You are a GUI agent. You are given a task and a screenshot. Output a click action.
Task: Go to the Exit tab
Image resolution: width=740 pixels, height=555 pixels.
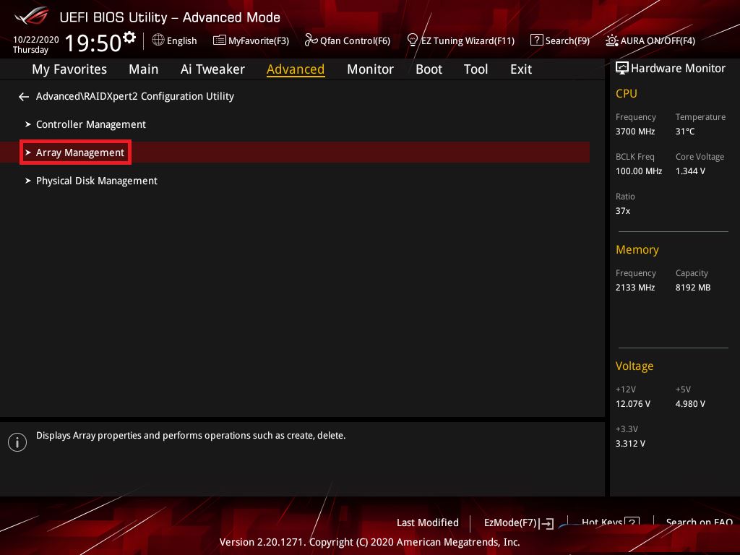tap(521, 69)
